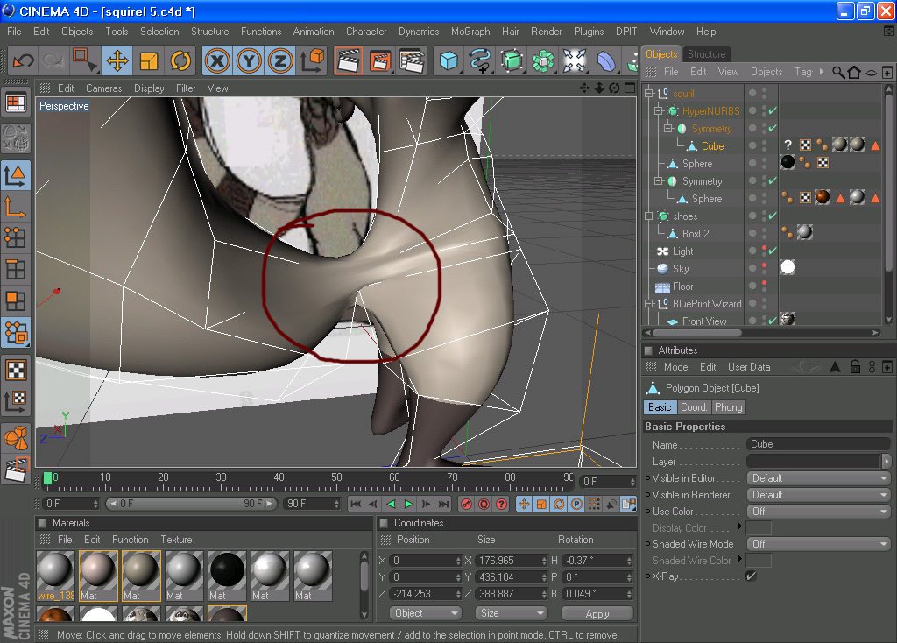Play the animation forward
Viewport: 897px width, 643px height.
coord(408,504)
